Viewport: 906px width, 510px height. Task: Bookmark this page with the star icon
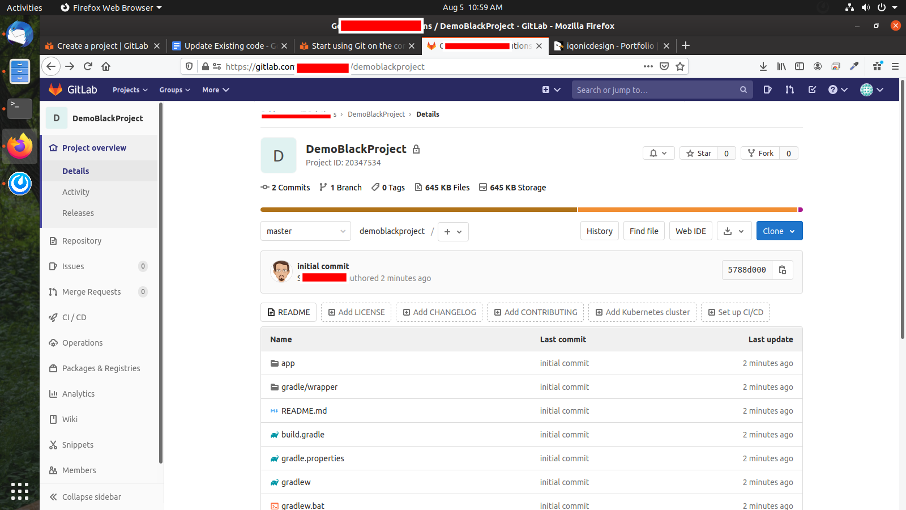[680, 66]
